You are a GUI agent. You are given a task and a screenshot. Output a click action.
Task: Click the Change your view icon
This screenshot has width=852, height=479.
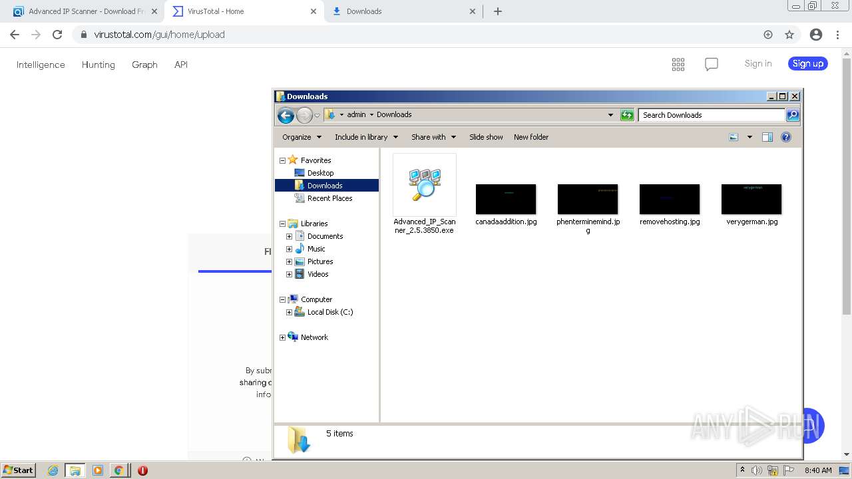pos(734,137)
